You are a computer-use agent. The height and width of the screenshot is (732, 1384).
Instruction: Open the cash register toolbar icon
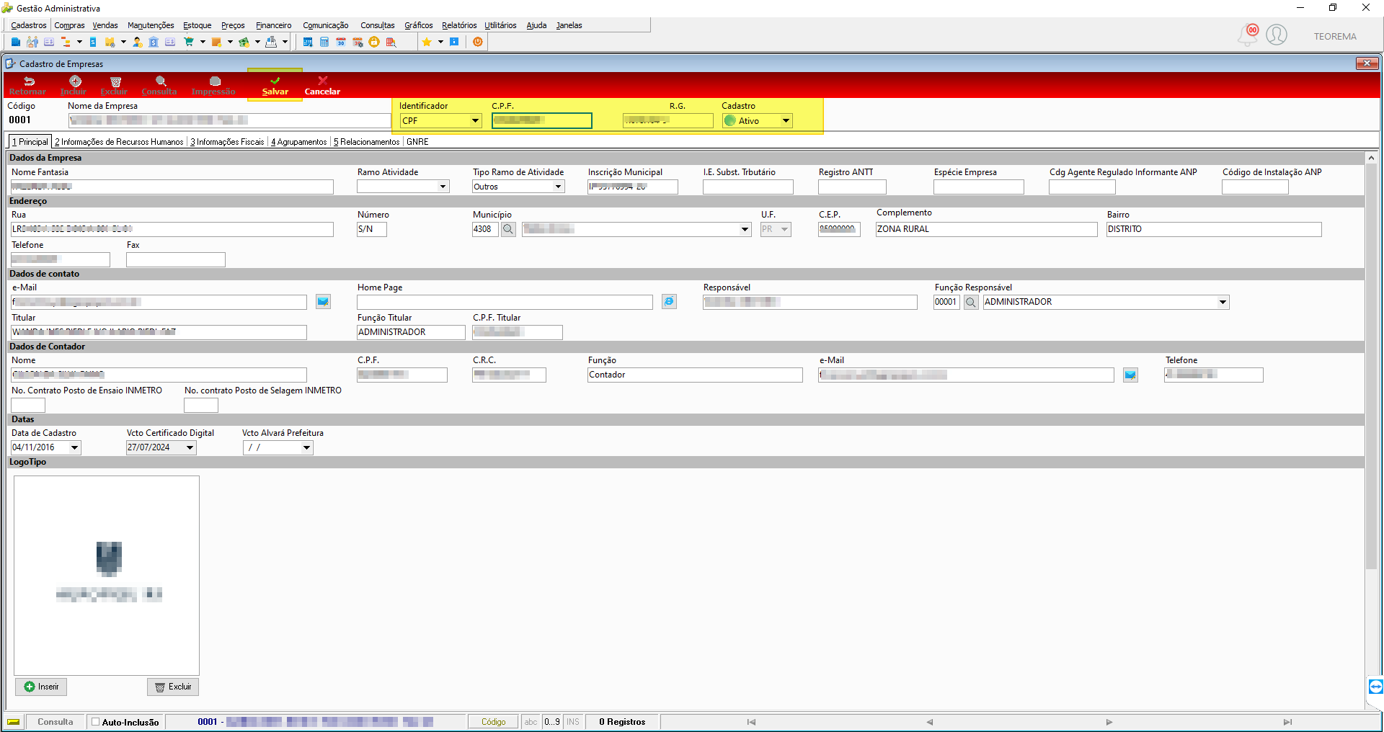[x=271, y=42]
